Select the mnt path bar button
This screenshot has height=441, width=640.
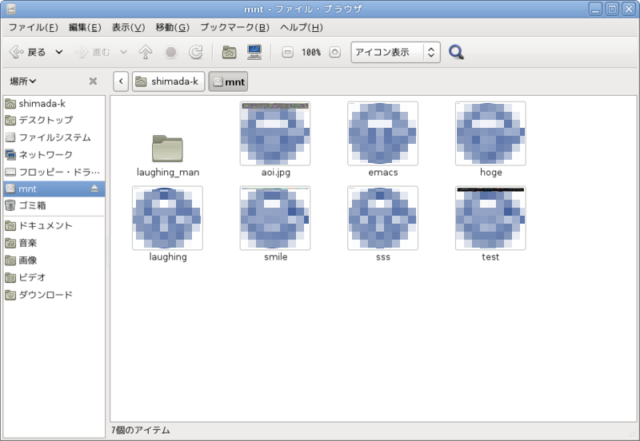(228, 81)
